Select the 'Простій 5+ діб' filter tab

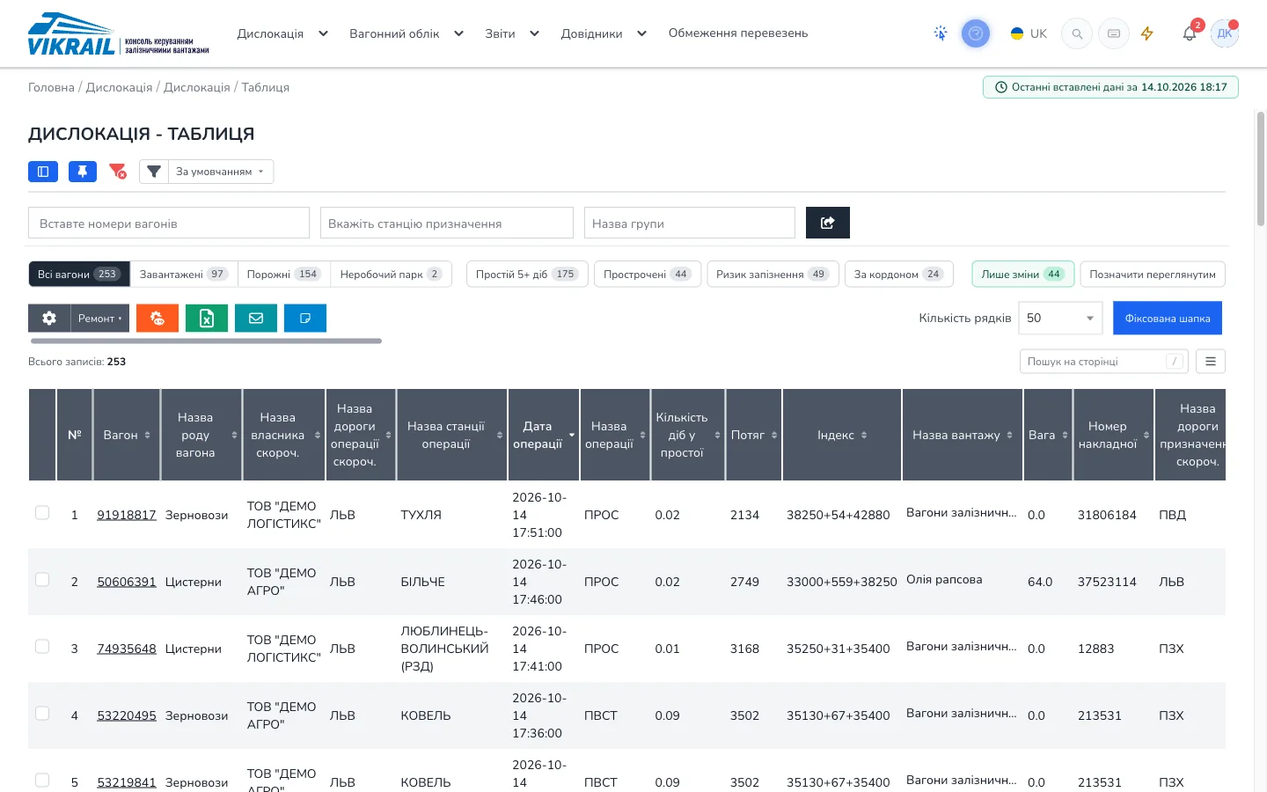527,274
